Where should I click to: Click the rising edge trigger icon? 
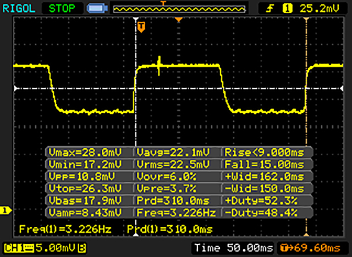[270, 9]
